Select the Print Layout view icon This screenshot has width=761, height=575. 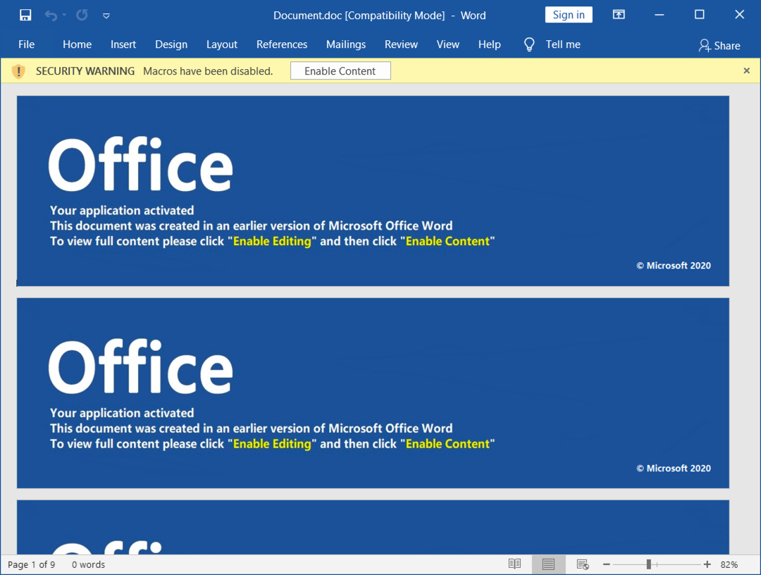548,564
